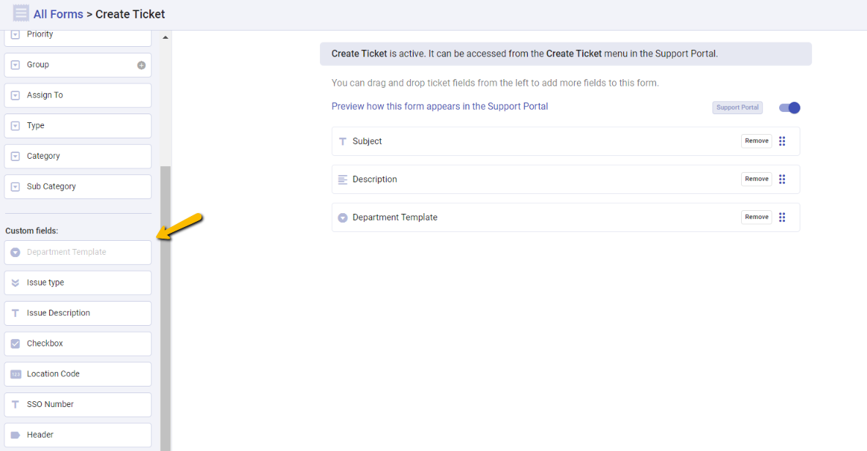Click the text icon beside SSO Number field
867x451 pixels.
point(16,404)
